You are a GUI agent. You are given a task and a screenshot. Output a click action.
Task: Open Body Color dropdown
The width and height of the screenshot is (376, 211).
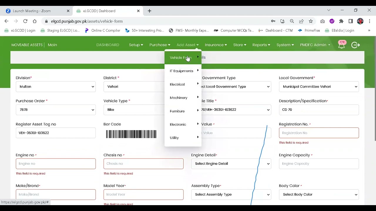(319, 194)
